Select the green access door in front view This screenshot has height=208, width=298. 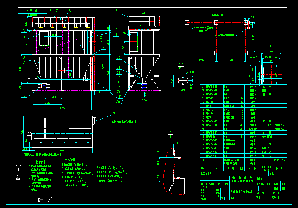click(44, 38)
